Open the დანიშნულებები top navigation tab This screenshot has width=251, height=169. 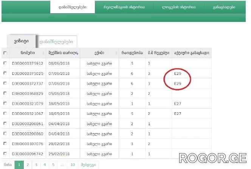pos(73,7)
